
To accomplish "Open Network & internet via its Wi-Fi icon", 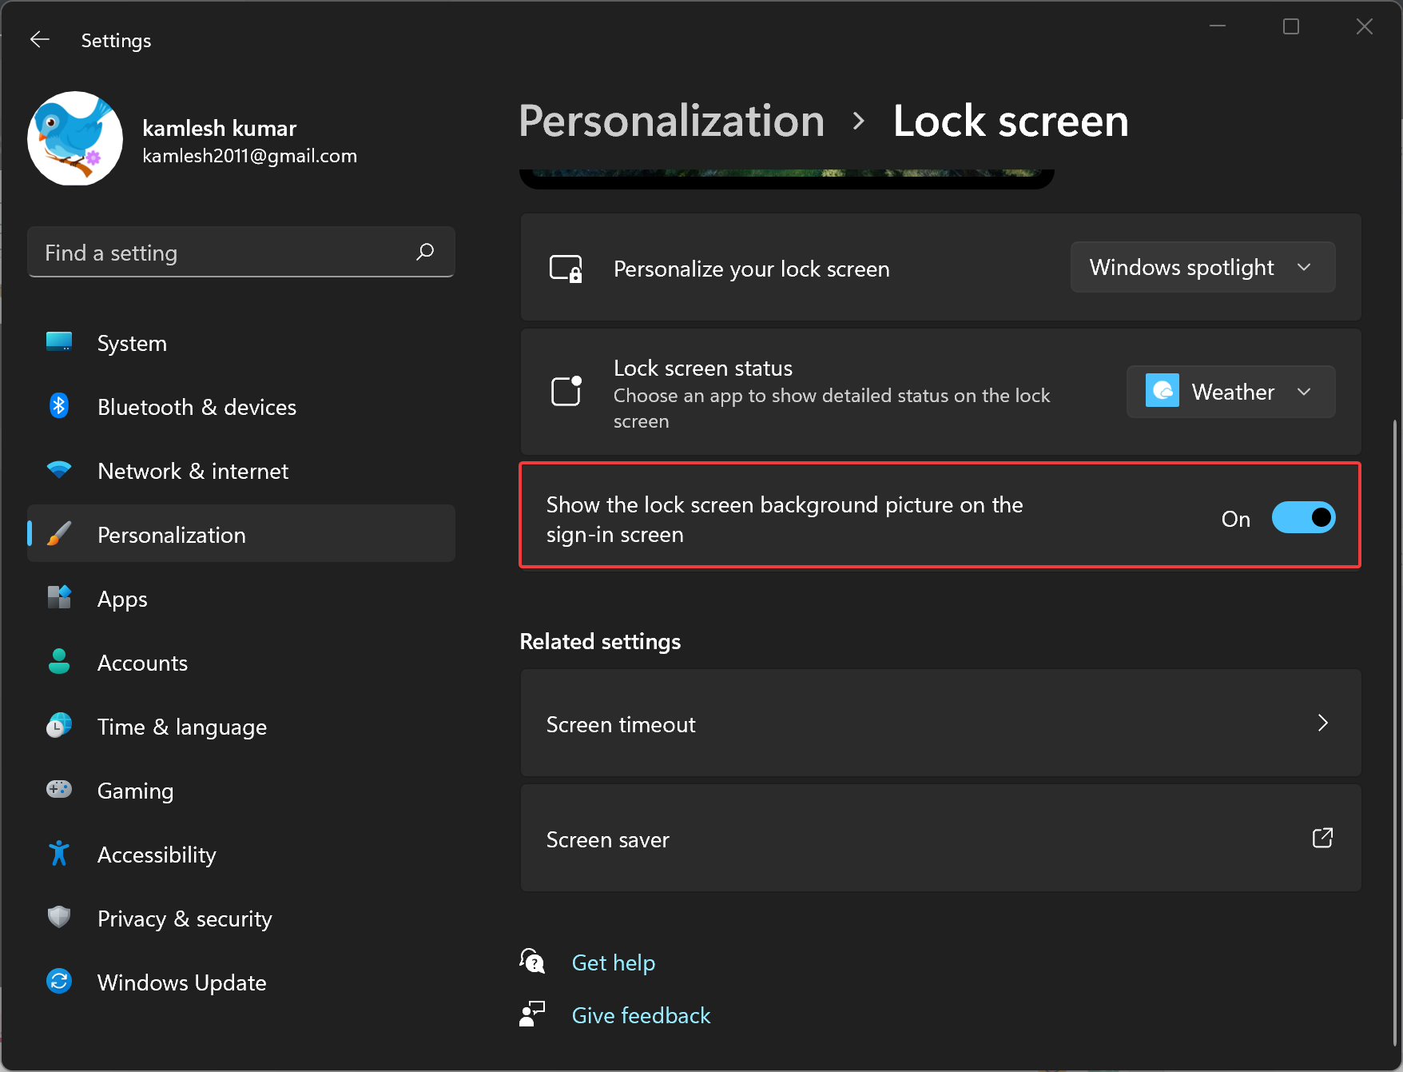I will (x=58, y=470).
